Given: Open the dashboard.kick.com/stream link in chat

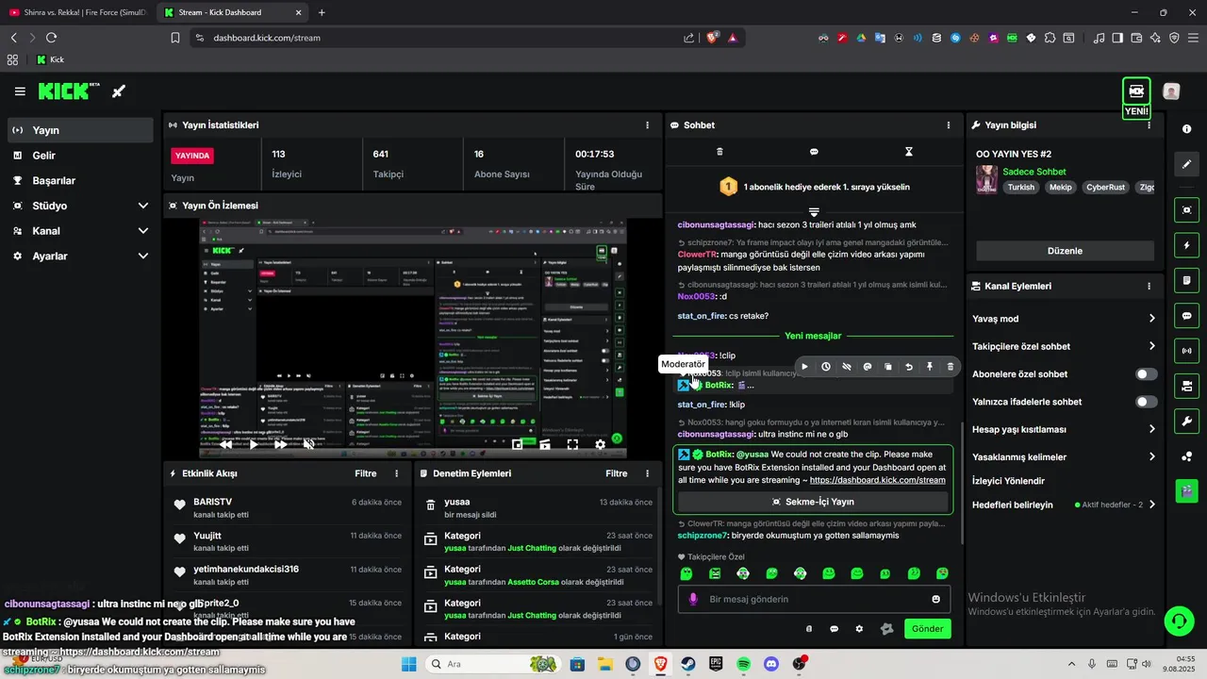Looking at the screenshot, I should tap(877, 480).
